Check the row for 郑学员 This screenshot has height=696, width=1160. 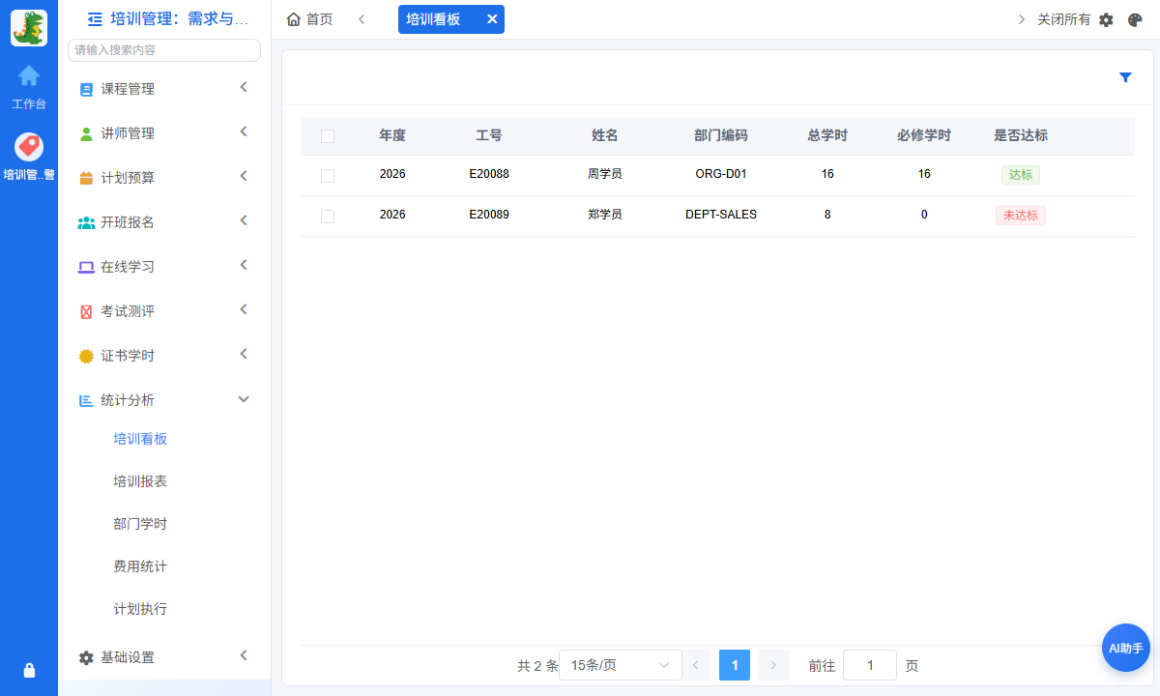(328, 217)
